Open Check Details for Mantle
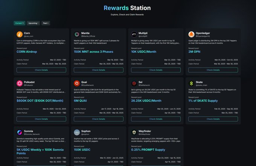 99,70
